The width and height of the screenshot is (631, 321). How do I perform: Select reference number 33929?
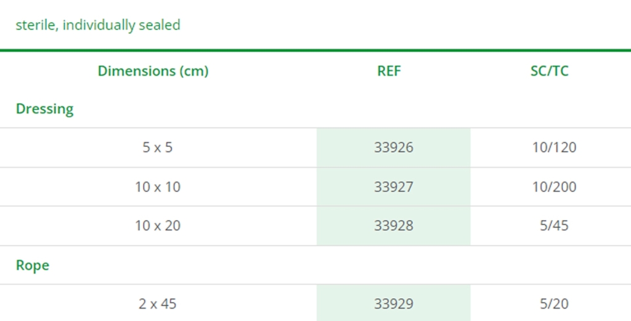[x=393, y=304]
